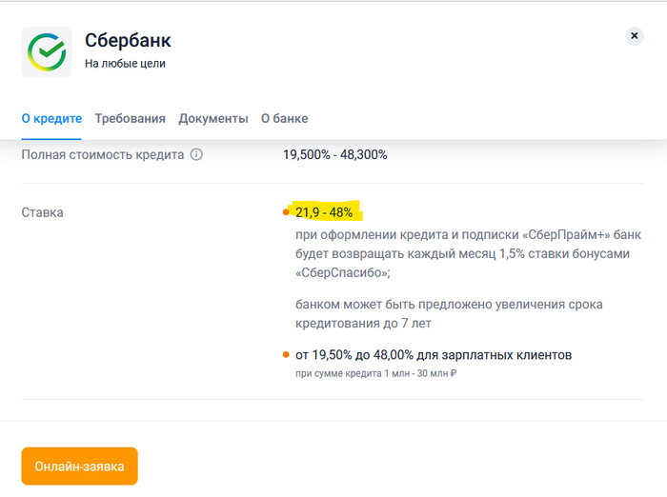
Task: Open the Документы tab
Action: (x=213, y=119)
